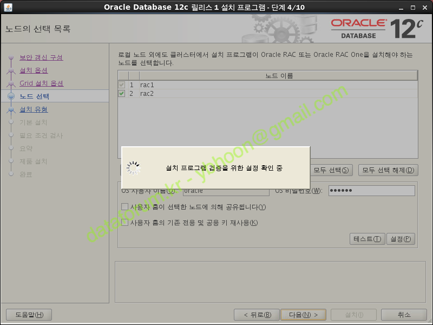Click the 테스트 button
This screenshot has height=325, width=433.
click(x=367, y=239)
